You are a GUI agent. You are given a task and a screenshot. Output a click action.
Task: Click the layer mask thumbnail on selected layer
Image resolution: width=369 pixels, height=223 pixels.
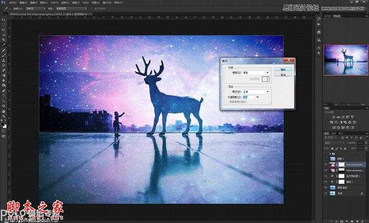point(341,165)
